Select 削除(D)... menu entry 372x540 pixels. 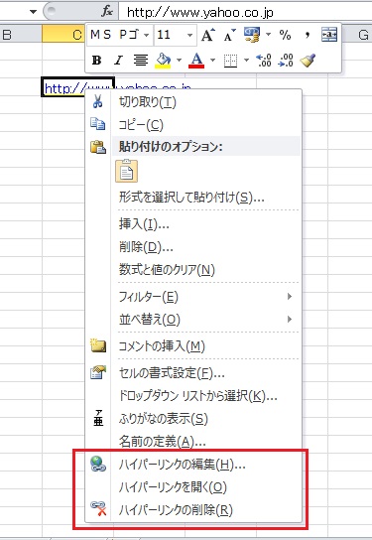(x=193, y=247)
